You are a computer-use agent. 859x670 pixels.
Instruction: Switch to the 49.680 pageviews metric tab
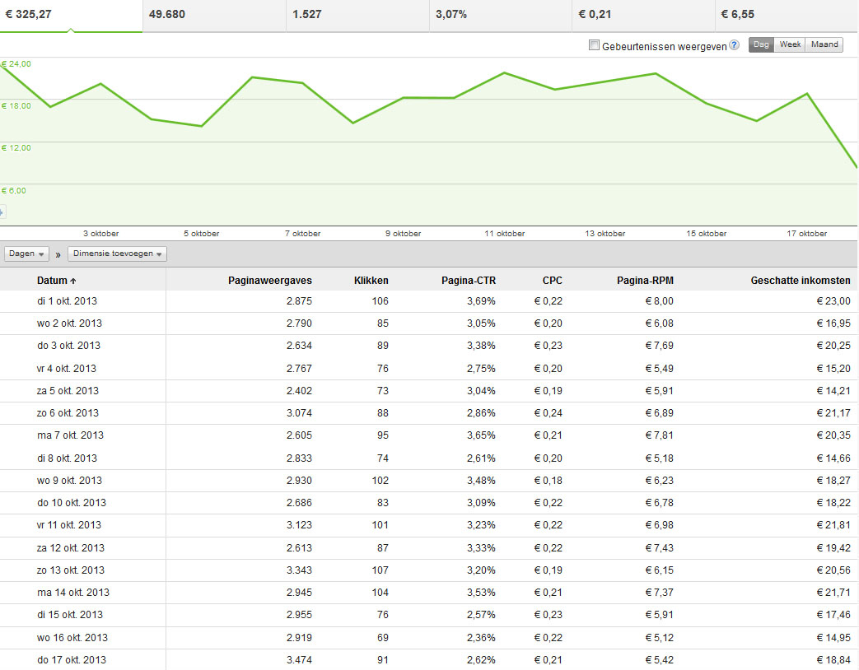coord(214,15)
